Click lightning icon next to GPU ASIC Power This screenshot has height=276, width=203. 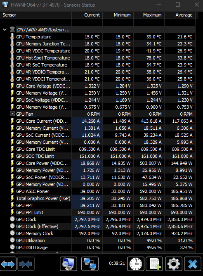pos(12,191)
